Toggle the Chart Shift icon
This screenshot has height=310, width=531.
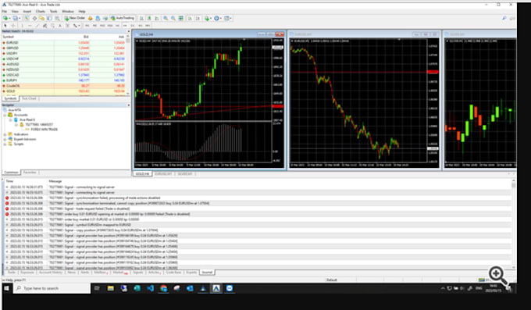coord(198,18)
